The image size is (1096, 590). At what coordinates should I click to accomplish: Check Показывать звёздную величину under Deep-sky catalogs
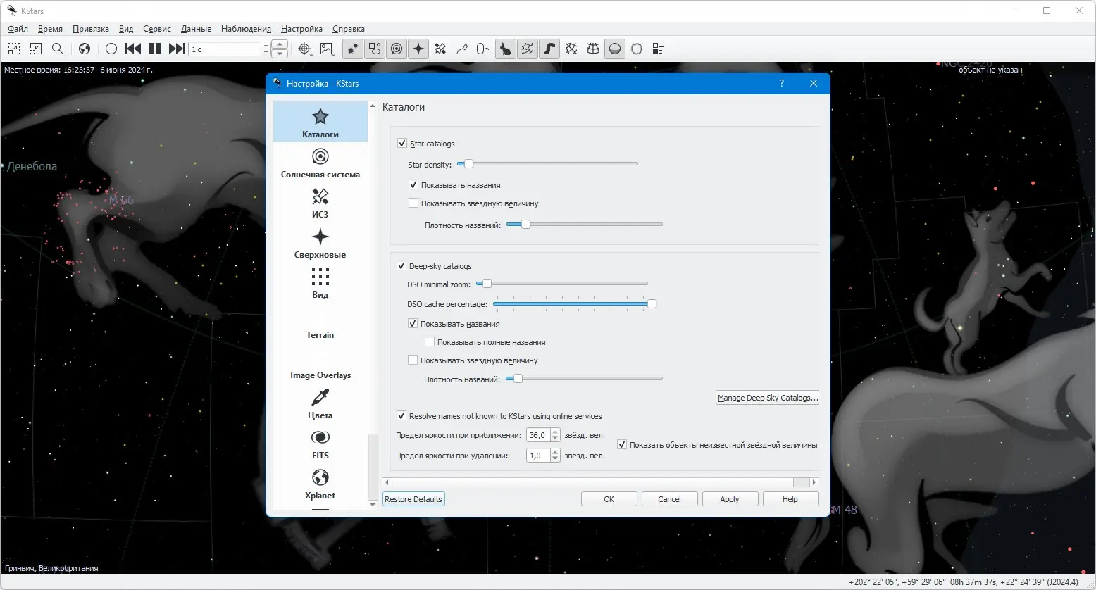[413, 360]
